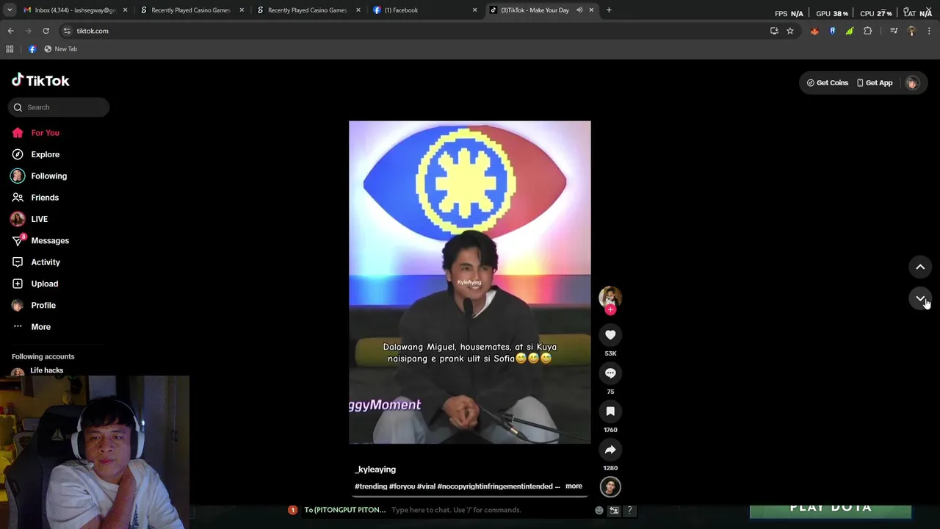
Task: Click the question mark help icon in the chat bar
Action: pyautogui.click(x=629, y=510)
